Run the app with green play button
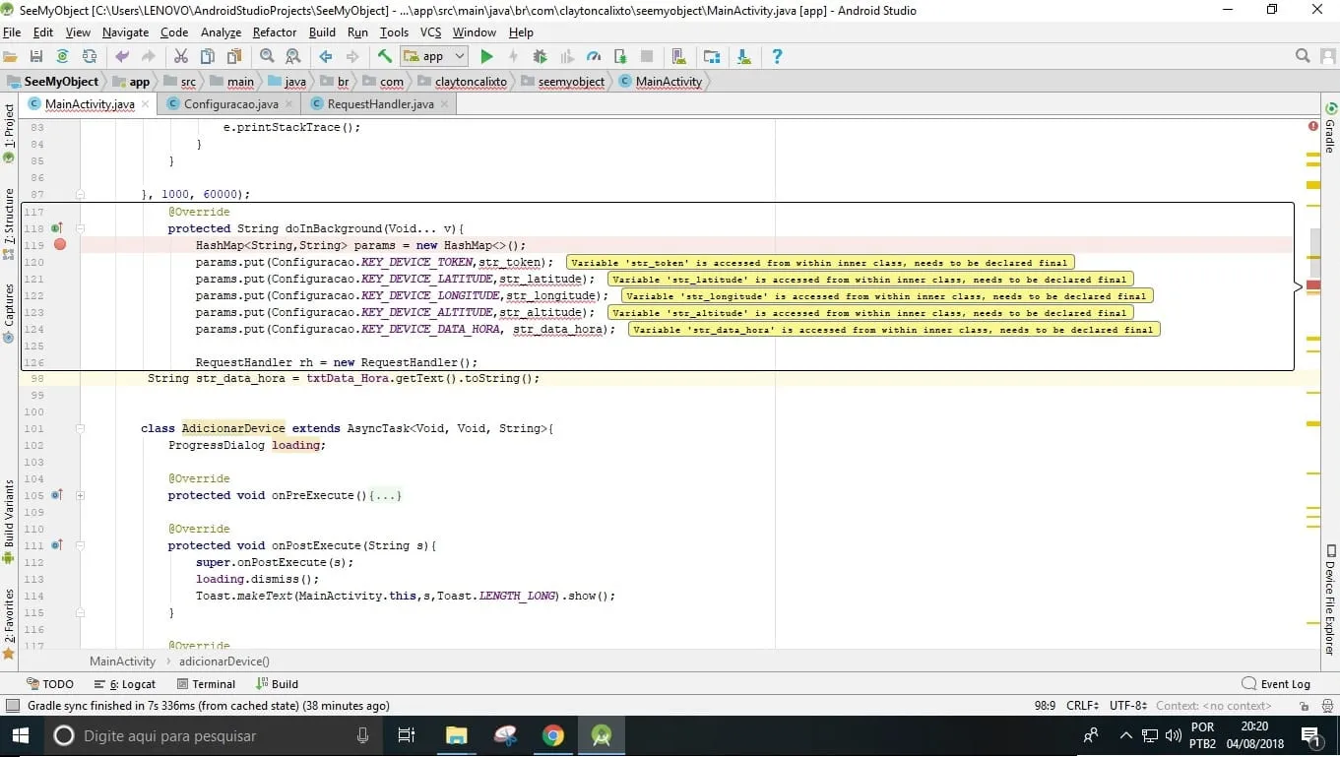1340x757 pixels. click(x=486, y=57)
